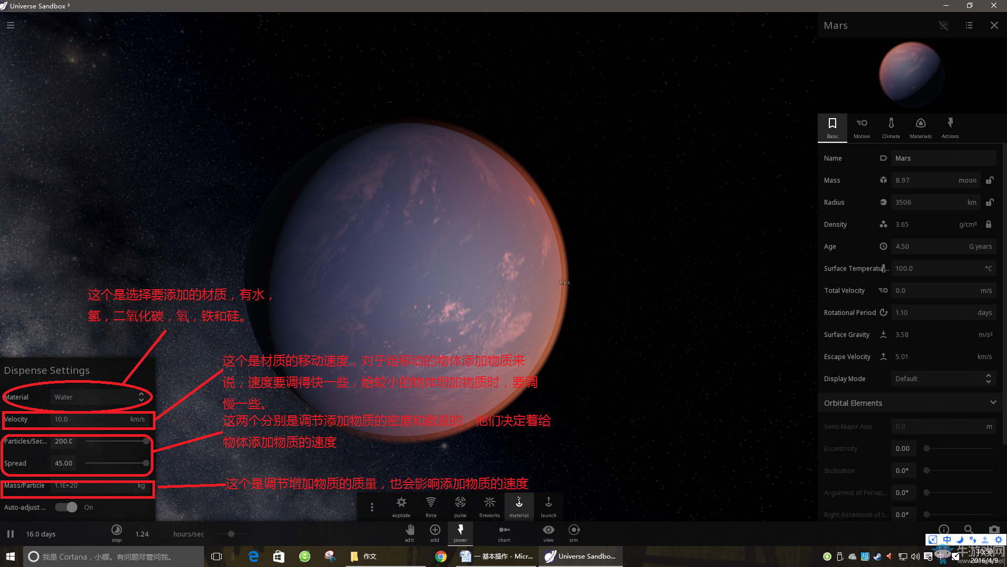Change the simulation speed unit hours/sec
The width and height of the screenshot is (1007, 567).
tap(189, 534)
